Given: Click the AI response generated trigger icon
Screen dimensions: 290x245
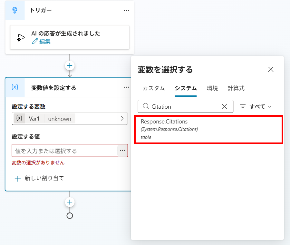Looking at the screenshot, I should coord(21,38).
